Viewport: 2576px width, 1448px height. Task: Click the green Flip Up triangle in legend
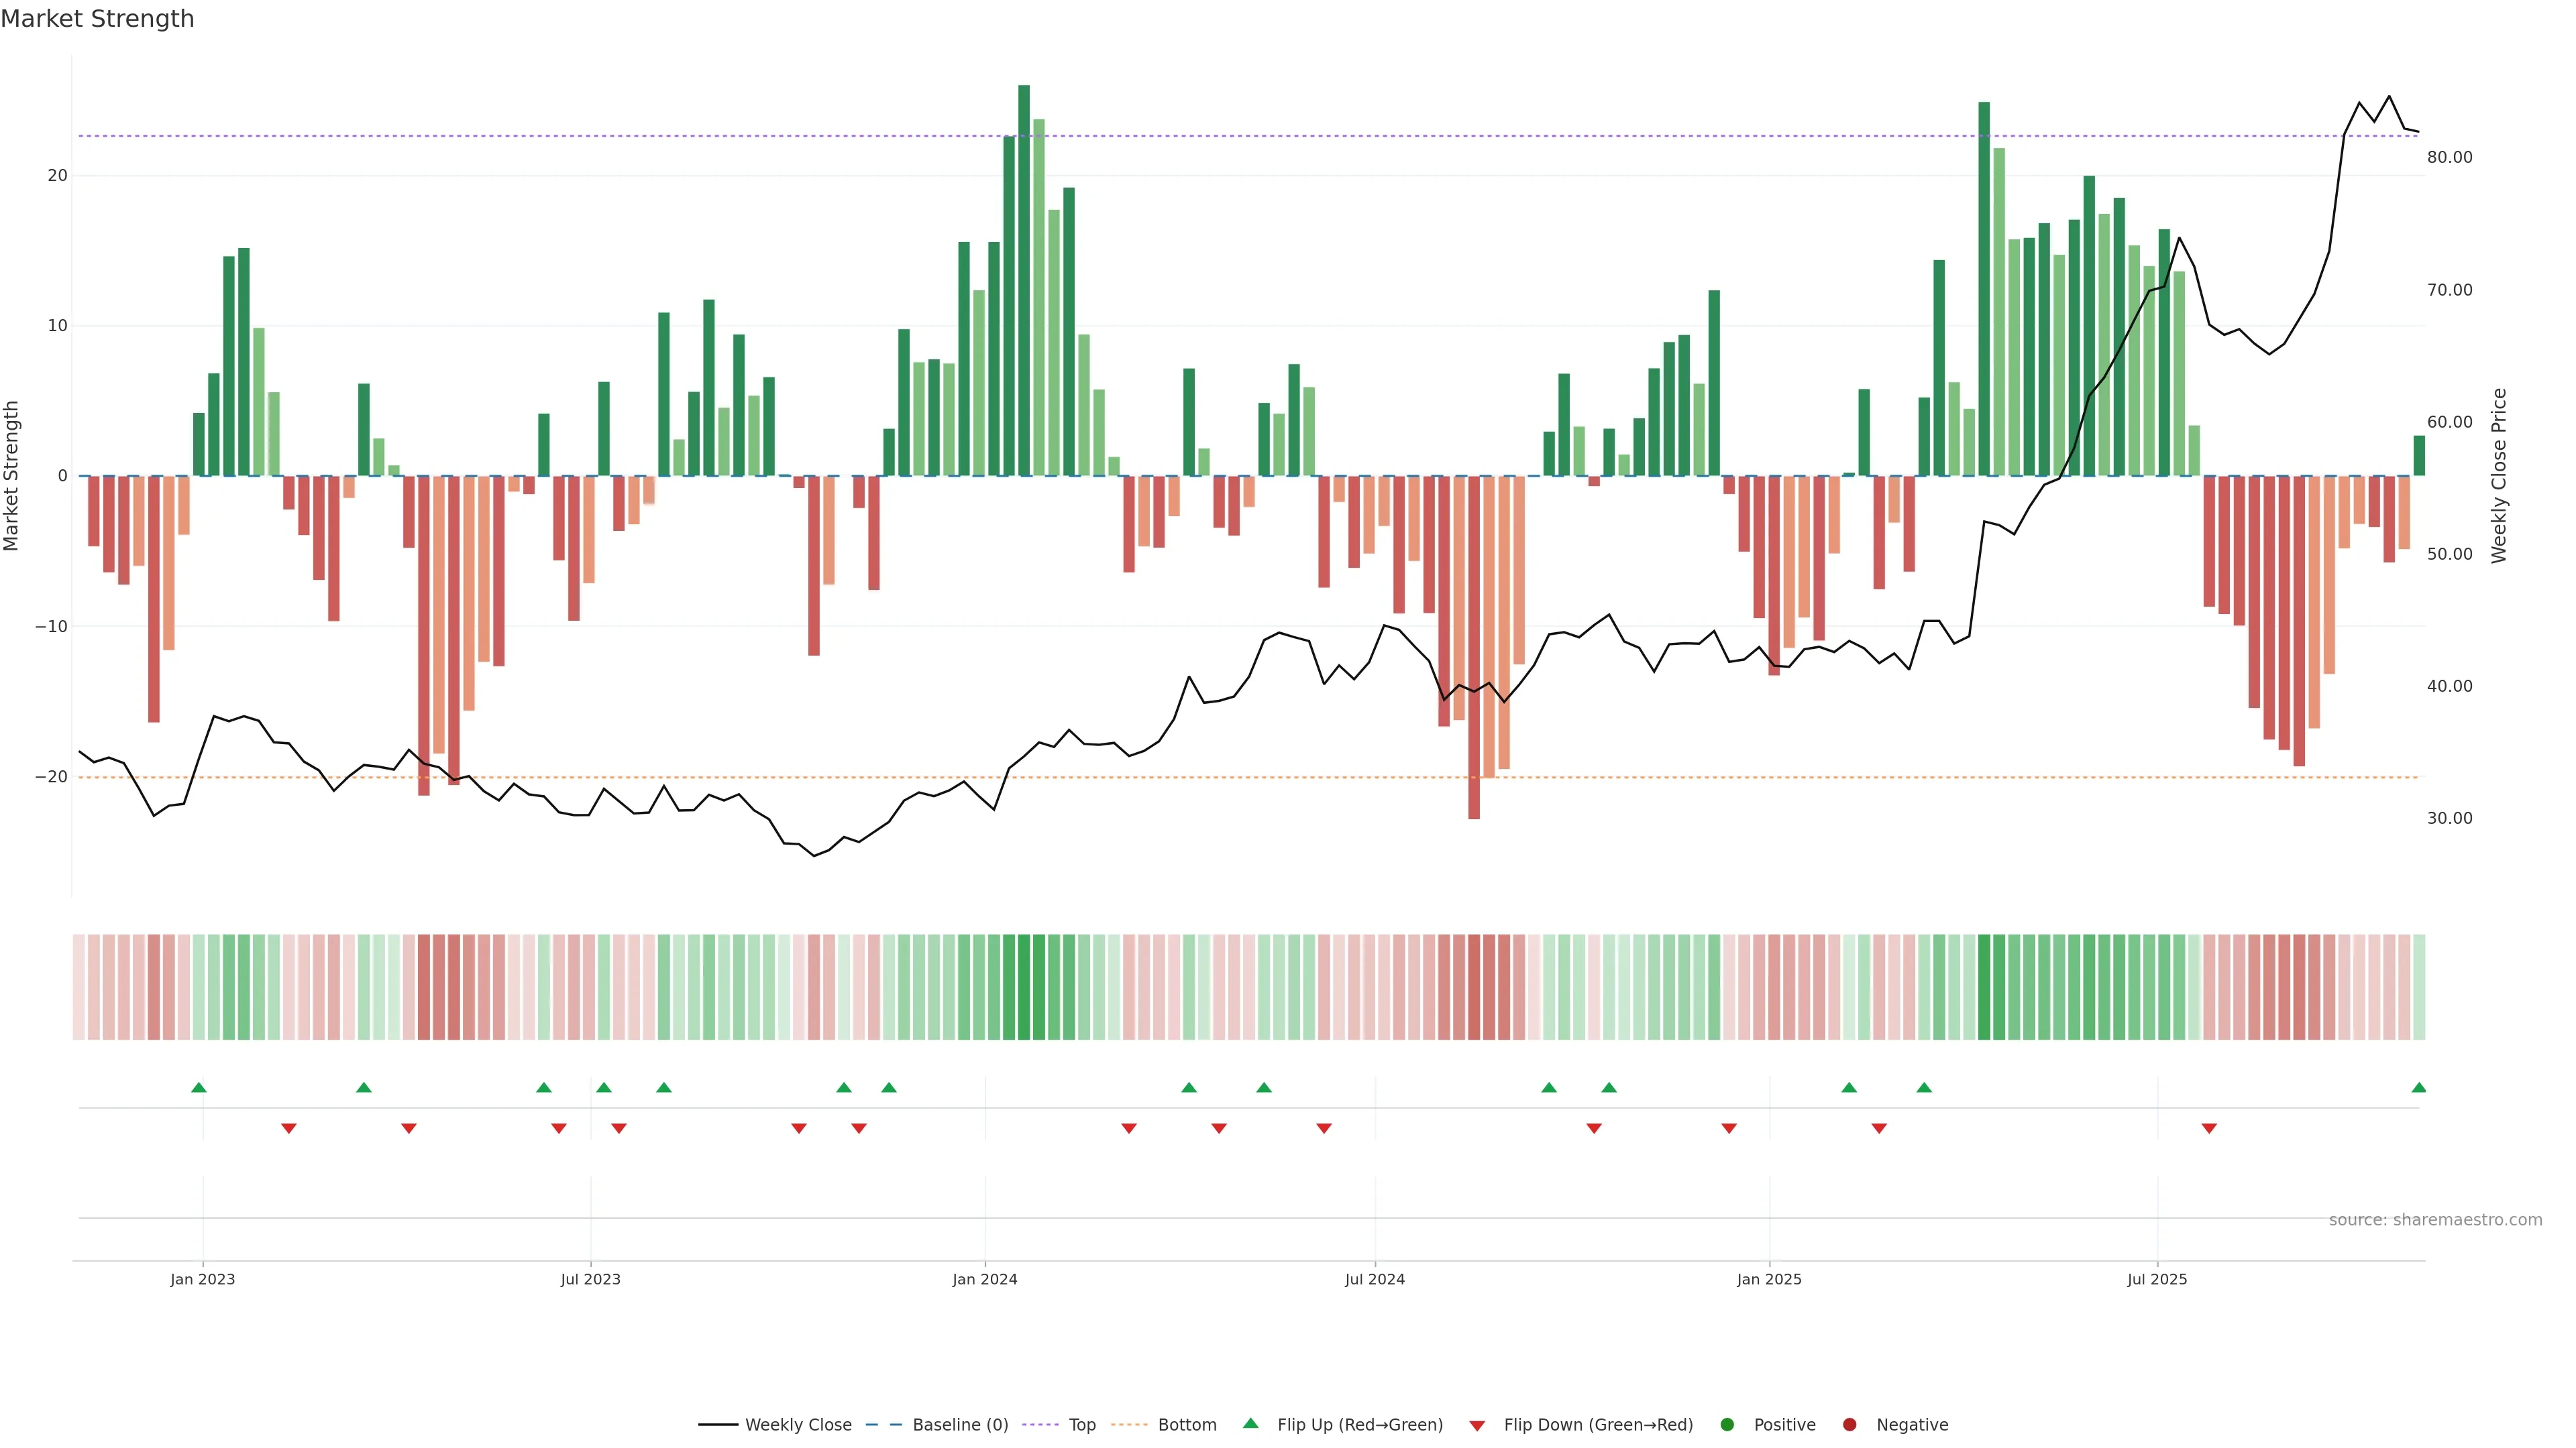tap(1250, 1423)
